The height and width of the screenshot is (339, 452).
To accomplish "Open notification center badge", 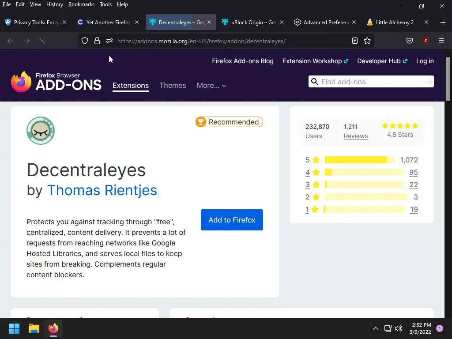I will click(x=440, y=328).
